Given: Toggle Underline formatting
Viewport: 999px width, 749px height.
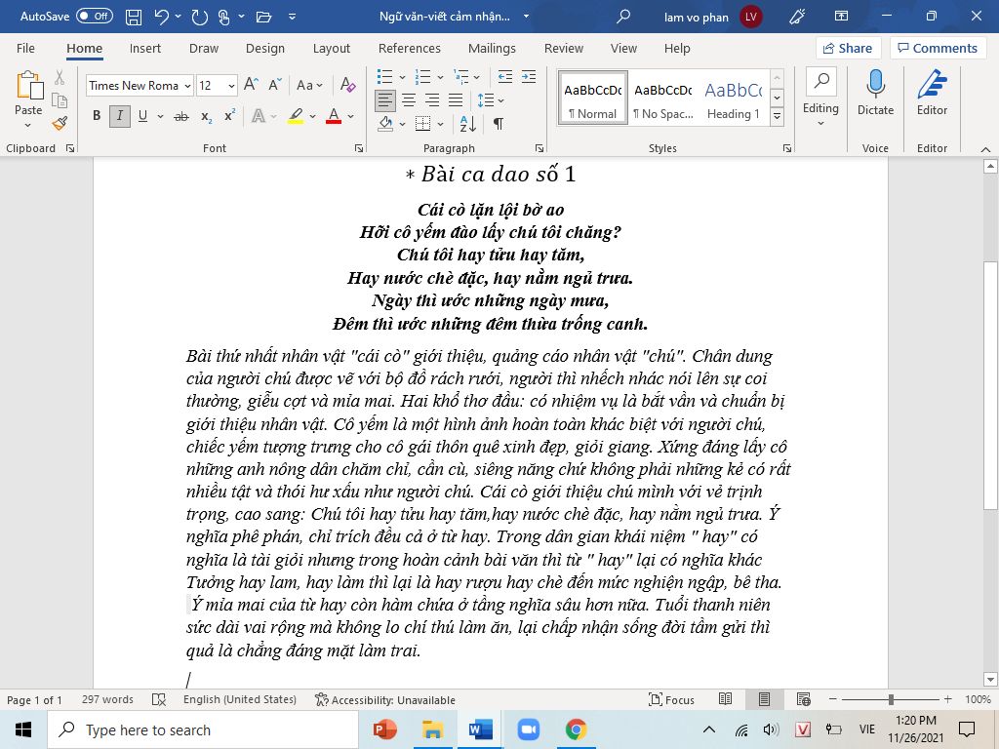Looking at the screenshot, I should 142,116.
